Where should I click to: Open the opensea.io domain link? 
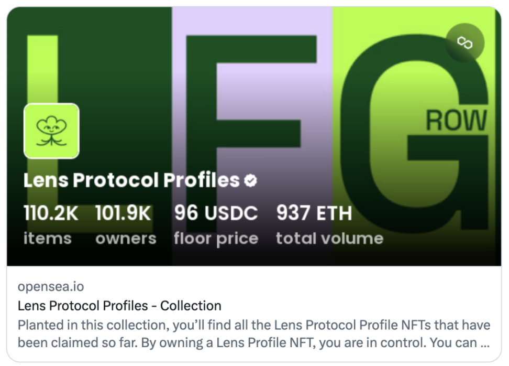tap(51, 287)
